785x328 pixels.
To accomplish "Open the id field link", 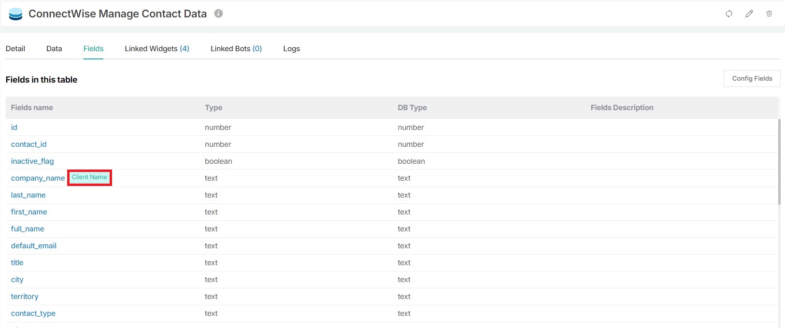I will coord(14,127).
